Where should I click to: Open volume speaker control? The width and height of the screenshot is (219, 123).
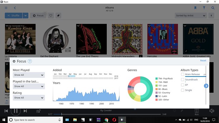212,111
